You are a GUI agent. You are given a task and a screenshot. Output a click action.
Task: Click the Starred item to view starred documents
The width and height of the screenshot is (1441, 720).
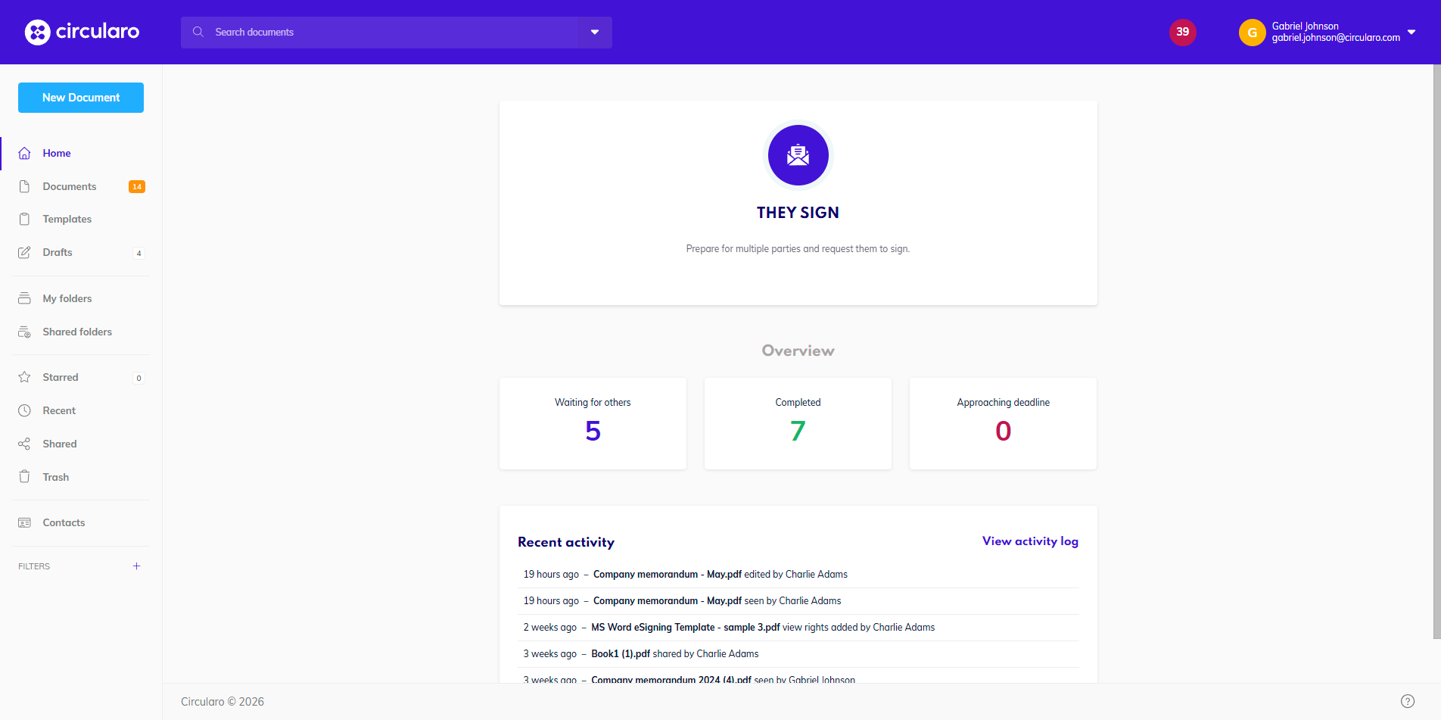point(61,376)
